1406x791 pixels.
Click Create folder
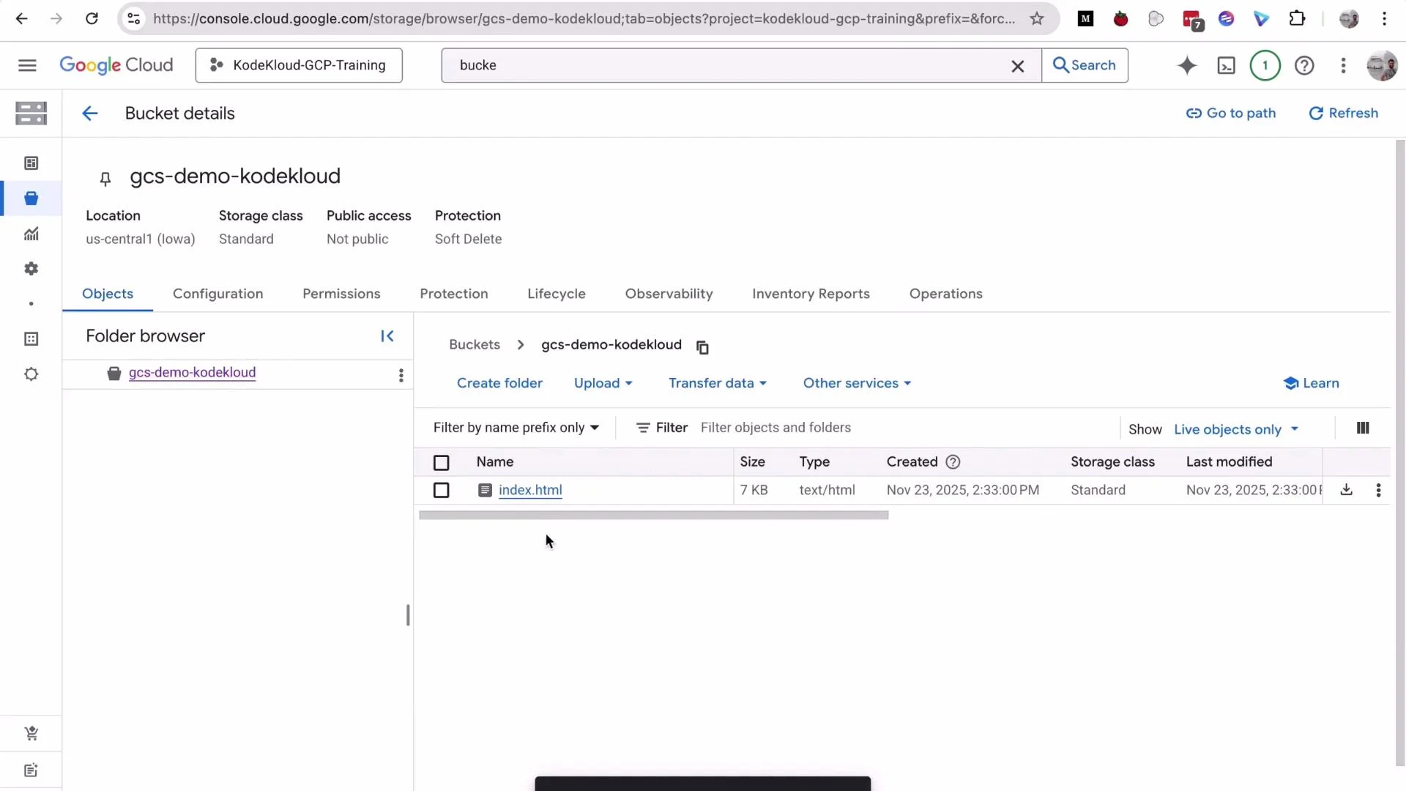[x=499, y=384]
